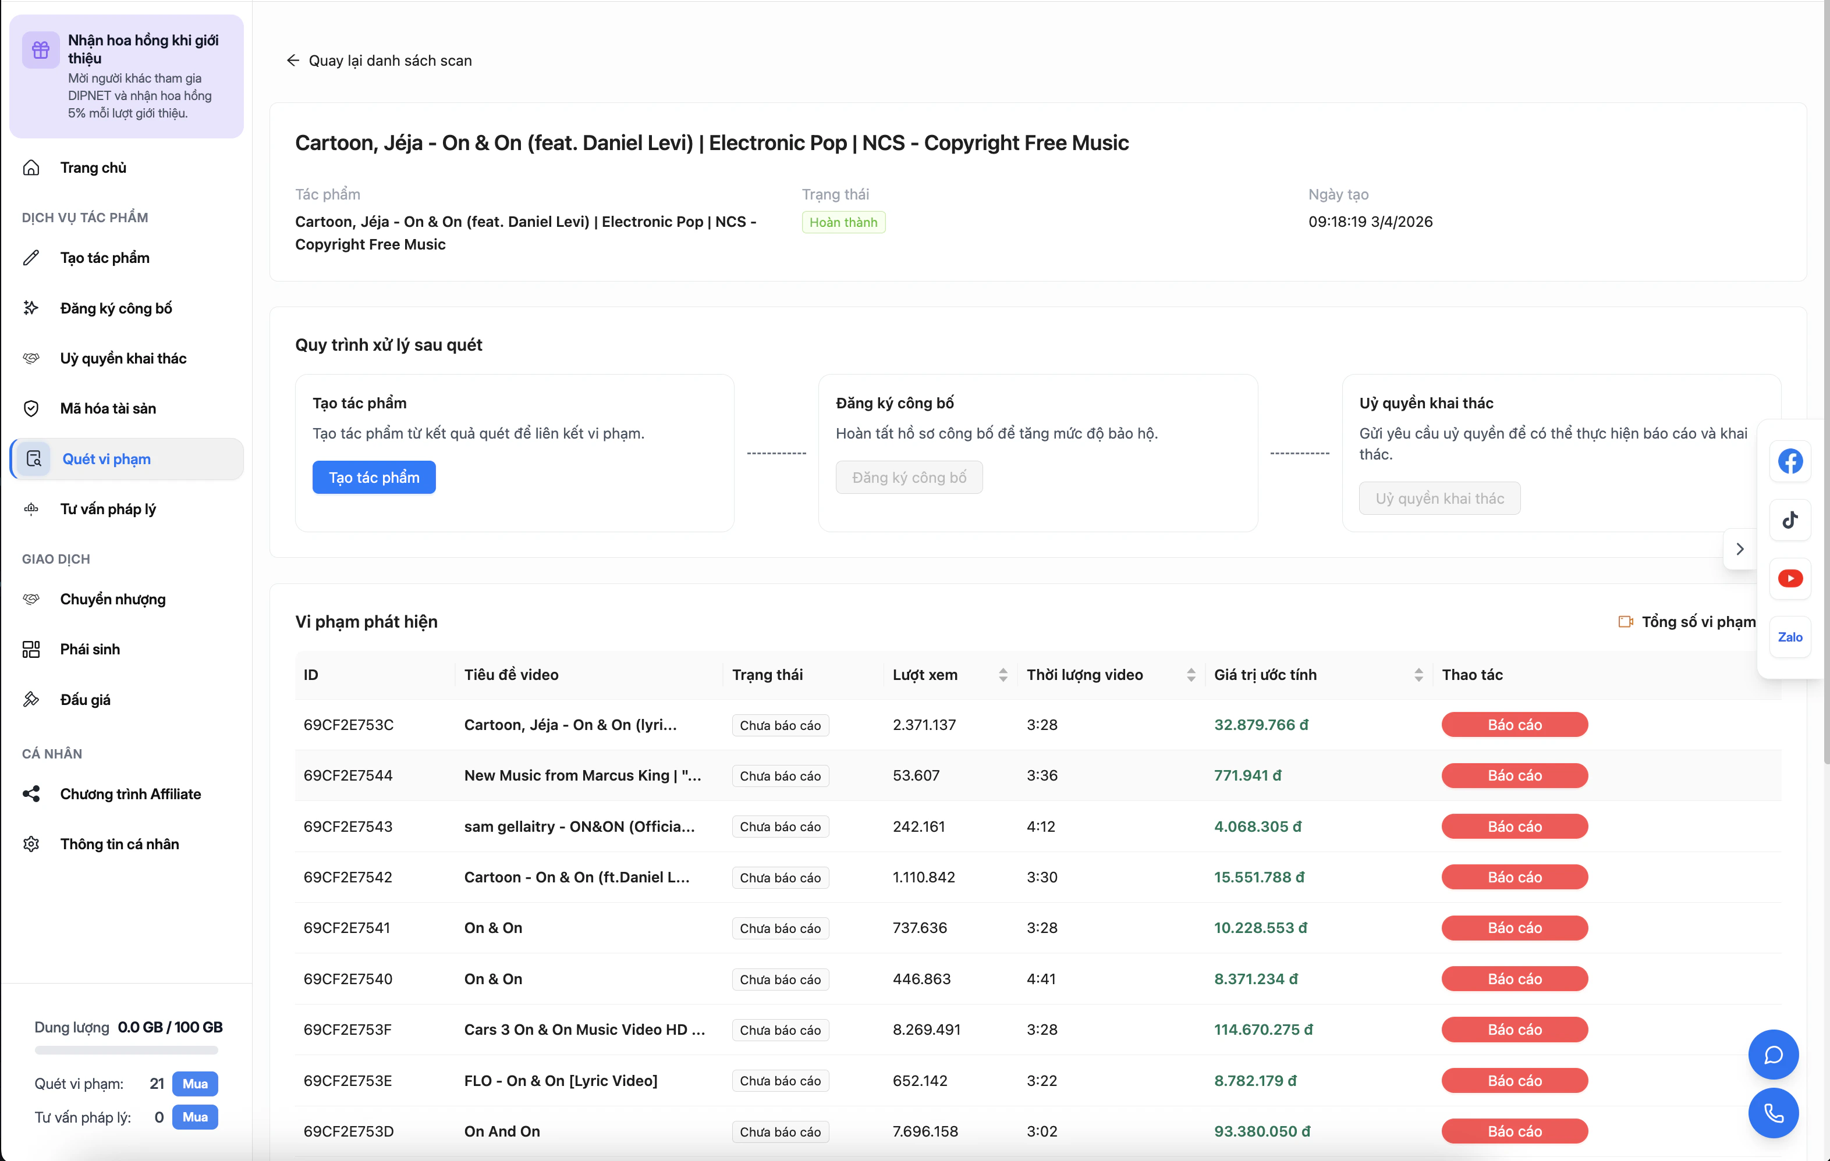Viewport: 1830px width, 1161px height.
Task: Sort table by Lượt xem column
Action: (1003, 675)
